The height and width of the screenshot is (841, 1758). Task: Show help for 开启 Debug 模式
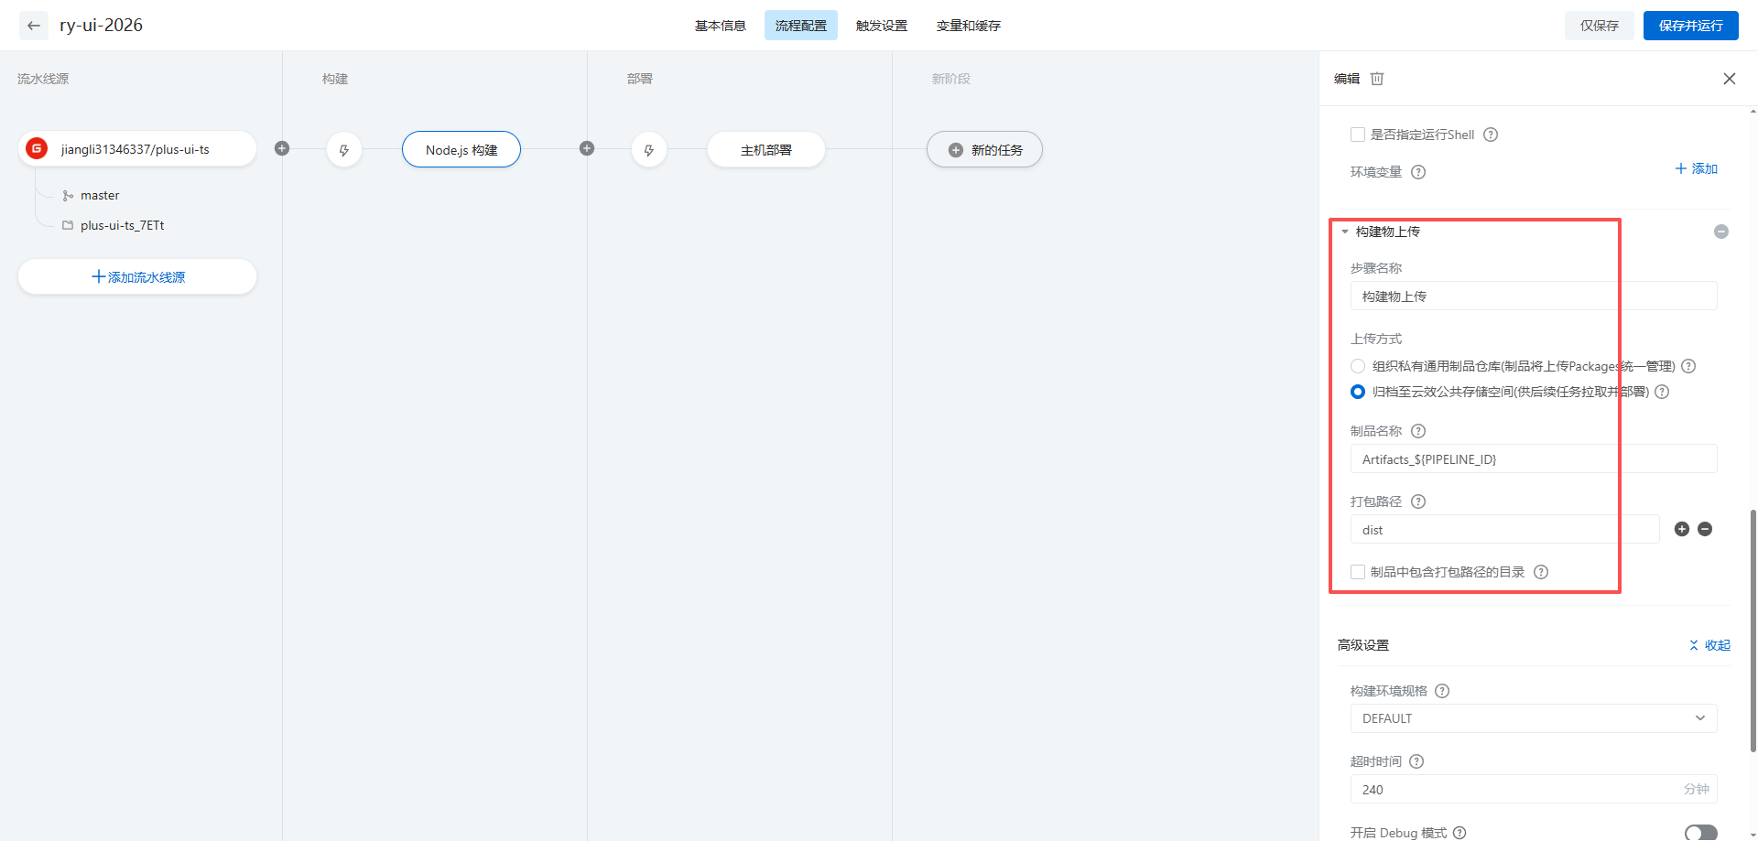pyautogui.click(x=1460, y=833)
